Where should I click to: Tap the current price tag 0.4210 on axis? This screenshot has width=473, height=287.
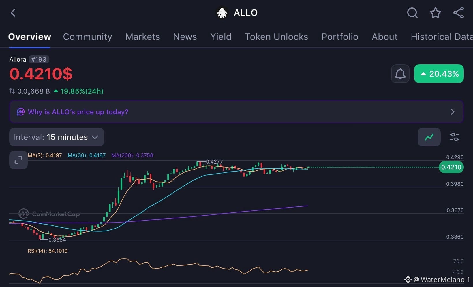(451, 167)
